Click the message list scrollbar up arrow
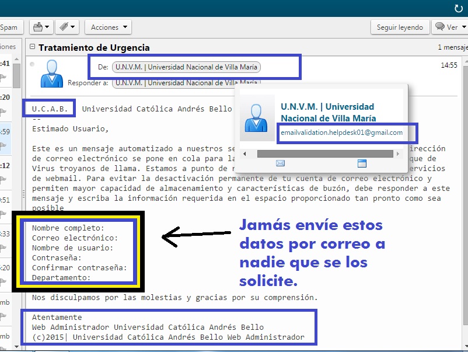Viewport: 468px width, 352px height. [x=16, y=59]
